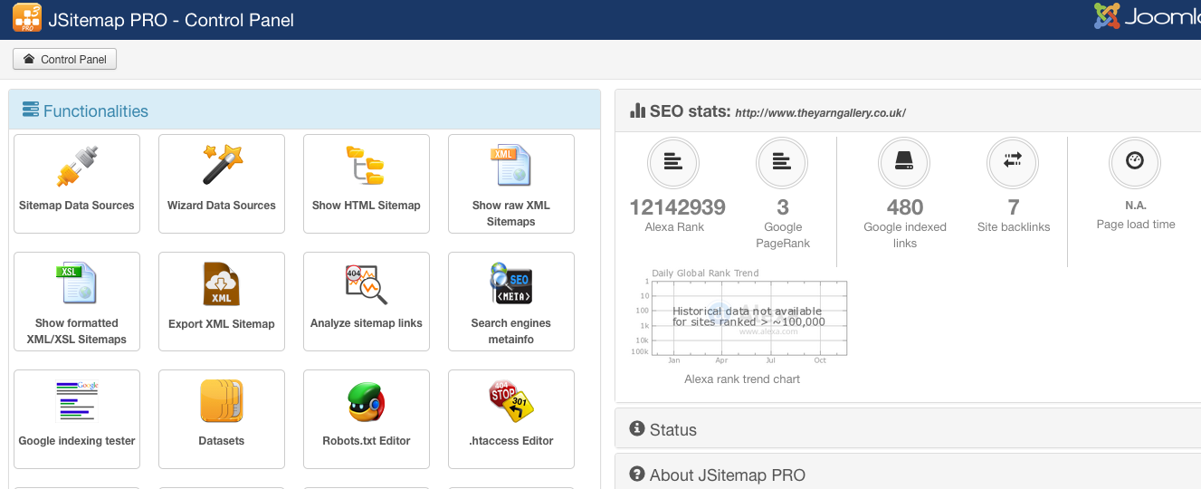Viewport: 1201px width, 489px height.
Task: Click the Alexa Rank value 12142939
Action: click(x=678, y=207)
